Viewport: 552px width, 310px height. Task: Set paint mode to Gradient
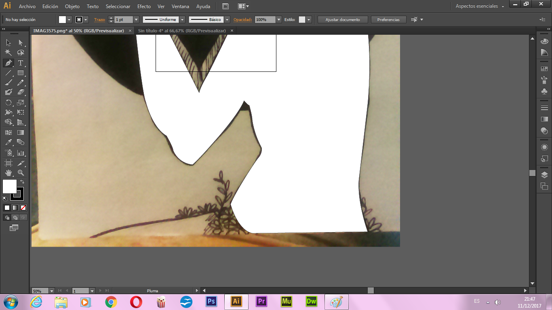(x=15, y=207)
